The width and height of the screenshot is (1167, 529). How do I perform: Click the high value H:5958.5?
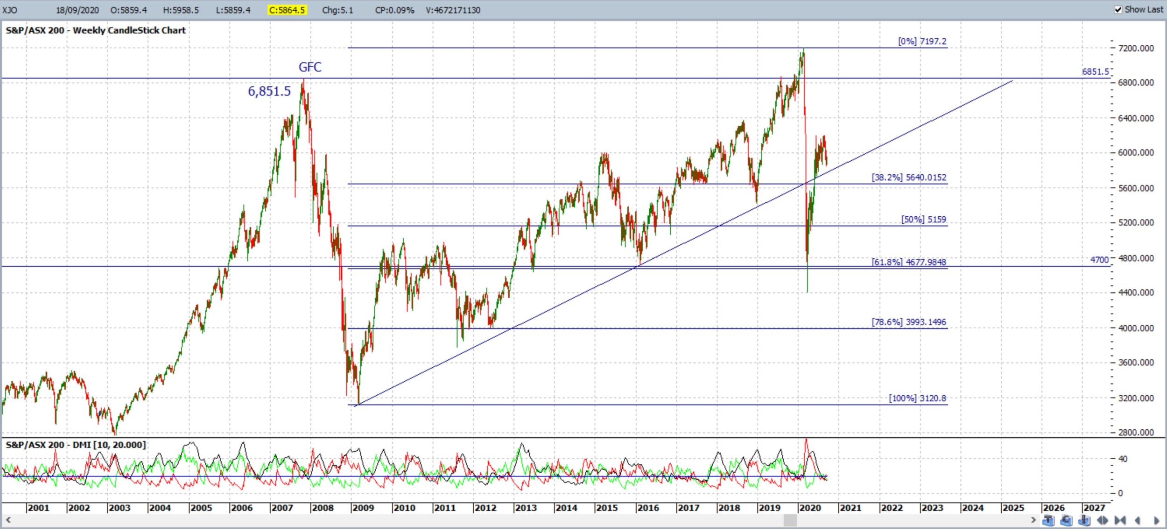181,10
